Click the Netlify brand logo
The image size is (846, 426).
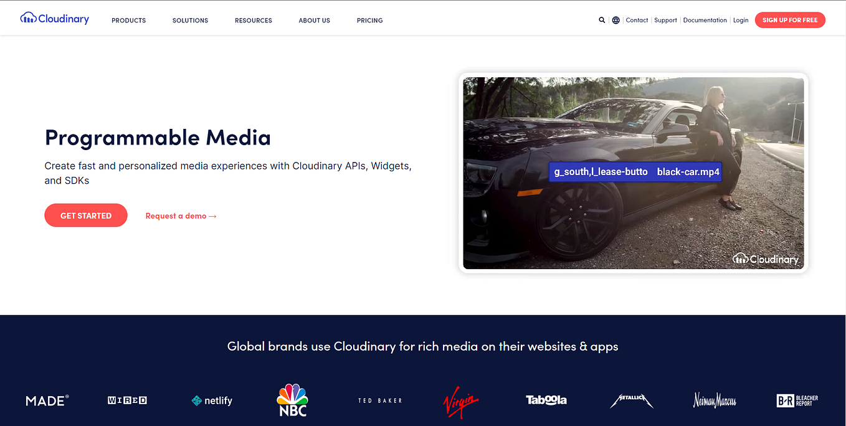pos(212,400)
